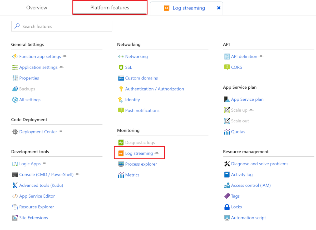Open Push notifications via its icon
Image resolution: width=316 pixels, height=230 pixels.
tap(121, 110)
